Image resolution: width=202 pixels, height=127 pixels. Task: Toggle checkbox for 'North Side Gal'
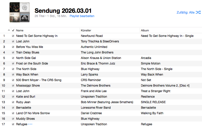click(x=13, y=58)
